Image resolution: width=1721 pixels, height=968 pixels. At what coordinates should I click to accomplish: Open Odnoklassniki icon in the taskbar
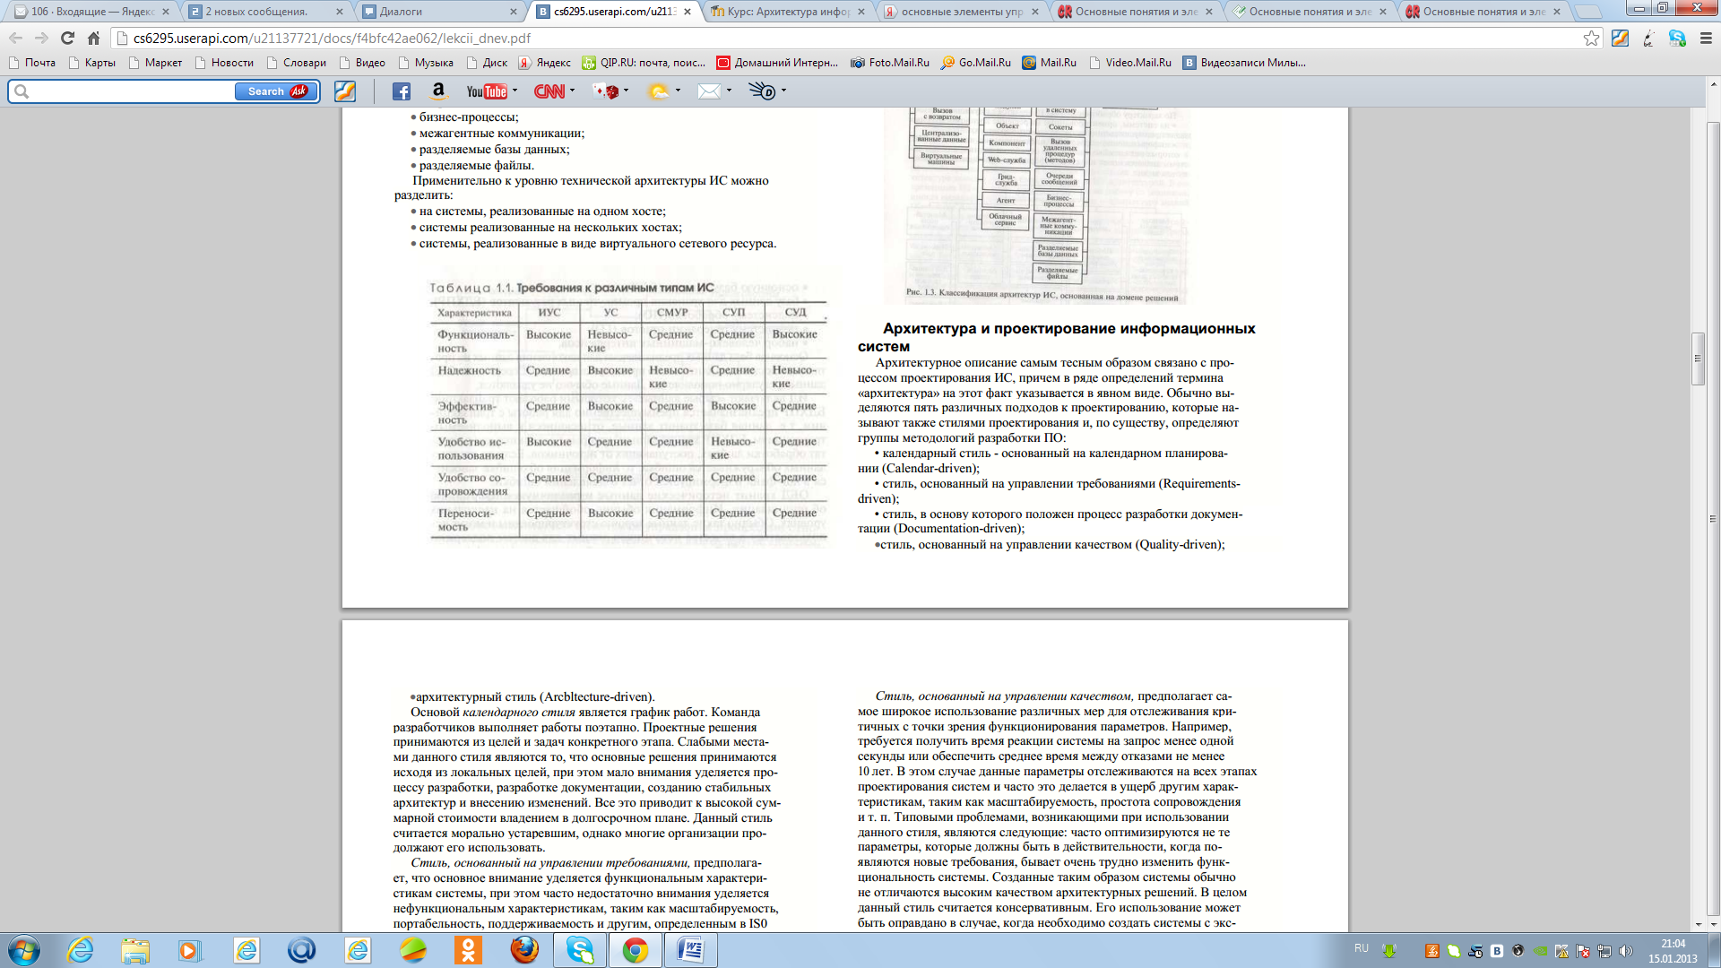[x=468, y=950]
